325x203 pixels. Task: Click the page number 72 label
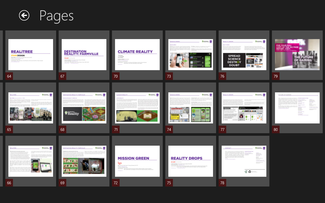(x=116, y=183)
